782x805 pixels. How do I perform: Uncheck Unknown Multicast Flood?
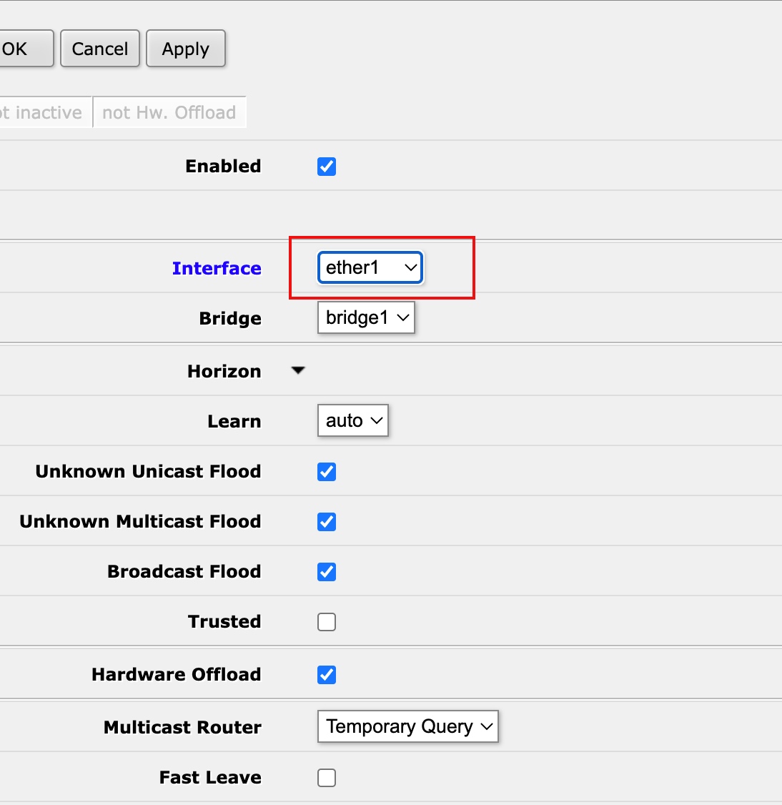[327, 522]
